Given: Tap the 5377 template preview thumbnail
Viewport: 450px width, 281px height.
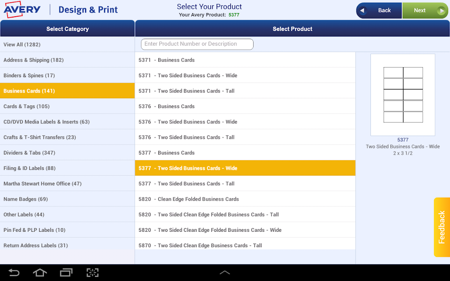Looking at the screenshot, I should (403, 95).
